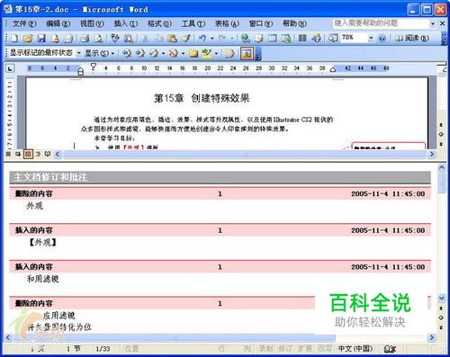This screenshot has height=357, width=450.
Task: Click the Permission icon in the standard toolbar
Action: pos(55,38)
